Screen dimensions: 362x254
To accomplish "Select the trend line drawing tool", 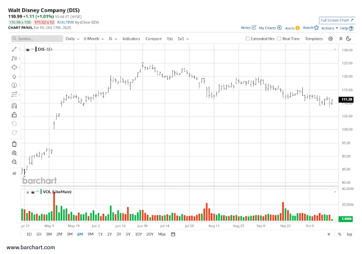I will (x=14, y=49).
